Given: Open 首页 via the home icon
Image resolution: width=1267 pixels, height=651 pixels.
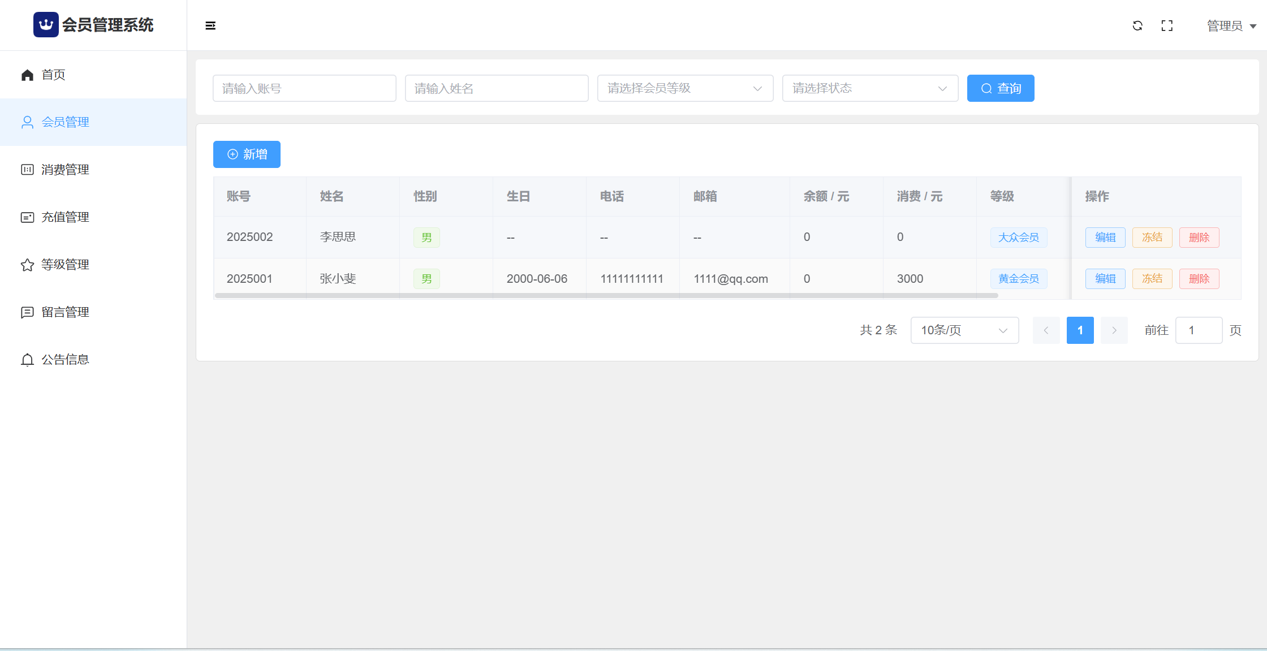Looking at the screenshot, I should [x=27, y=75].
